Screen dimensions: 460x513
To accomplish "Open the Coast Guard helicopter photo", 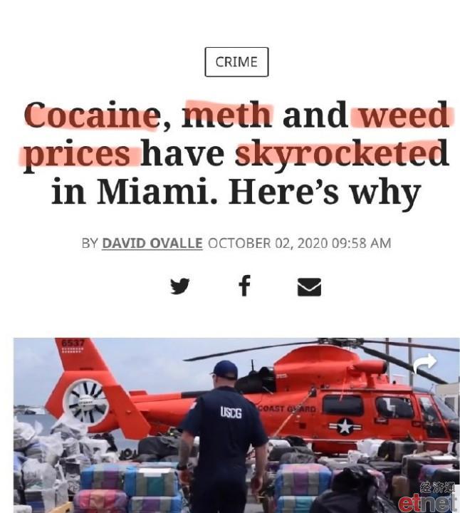I will (236, 425).
